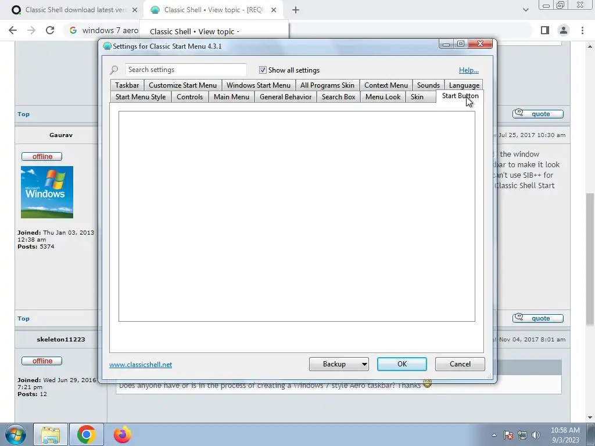Viewport: 595px width, 446px height.
Task: Click Gaurav's offline status badge
Action: tap(42, 156)
